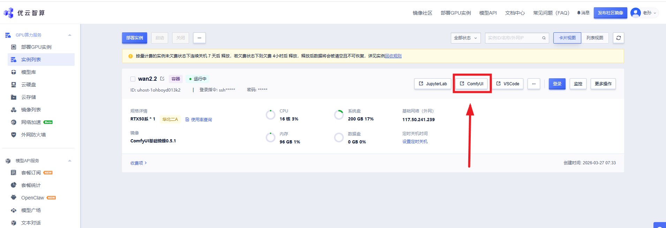This screenshot has height=228, width=666.
Task: Collapse the model API services section
Action: point(70,161)
